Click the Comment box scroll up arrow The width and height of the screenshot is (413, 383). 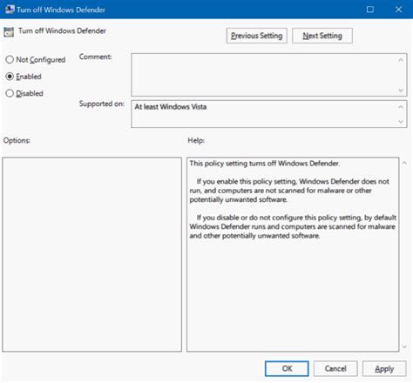tap(401, 60)
